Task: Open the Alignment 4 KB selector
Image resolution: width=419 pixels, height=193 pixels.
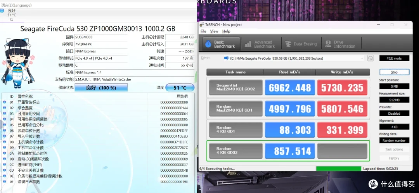Action: click(x=394, y=127)
